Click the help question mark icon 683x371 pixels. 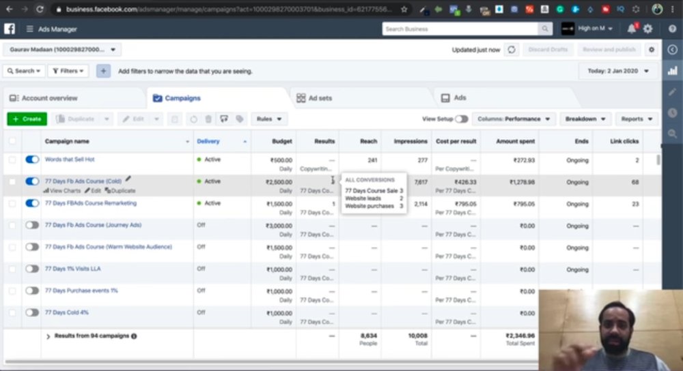(673, 29)
